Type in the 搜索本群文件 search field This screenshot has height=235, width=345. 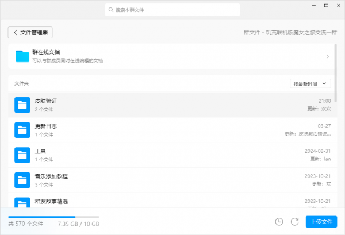172,10
